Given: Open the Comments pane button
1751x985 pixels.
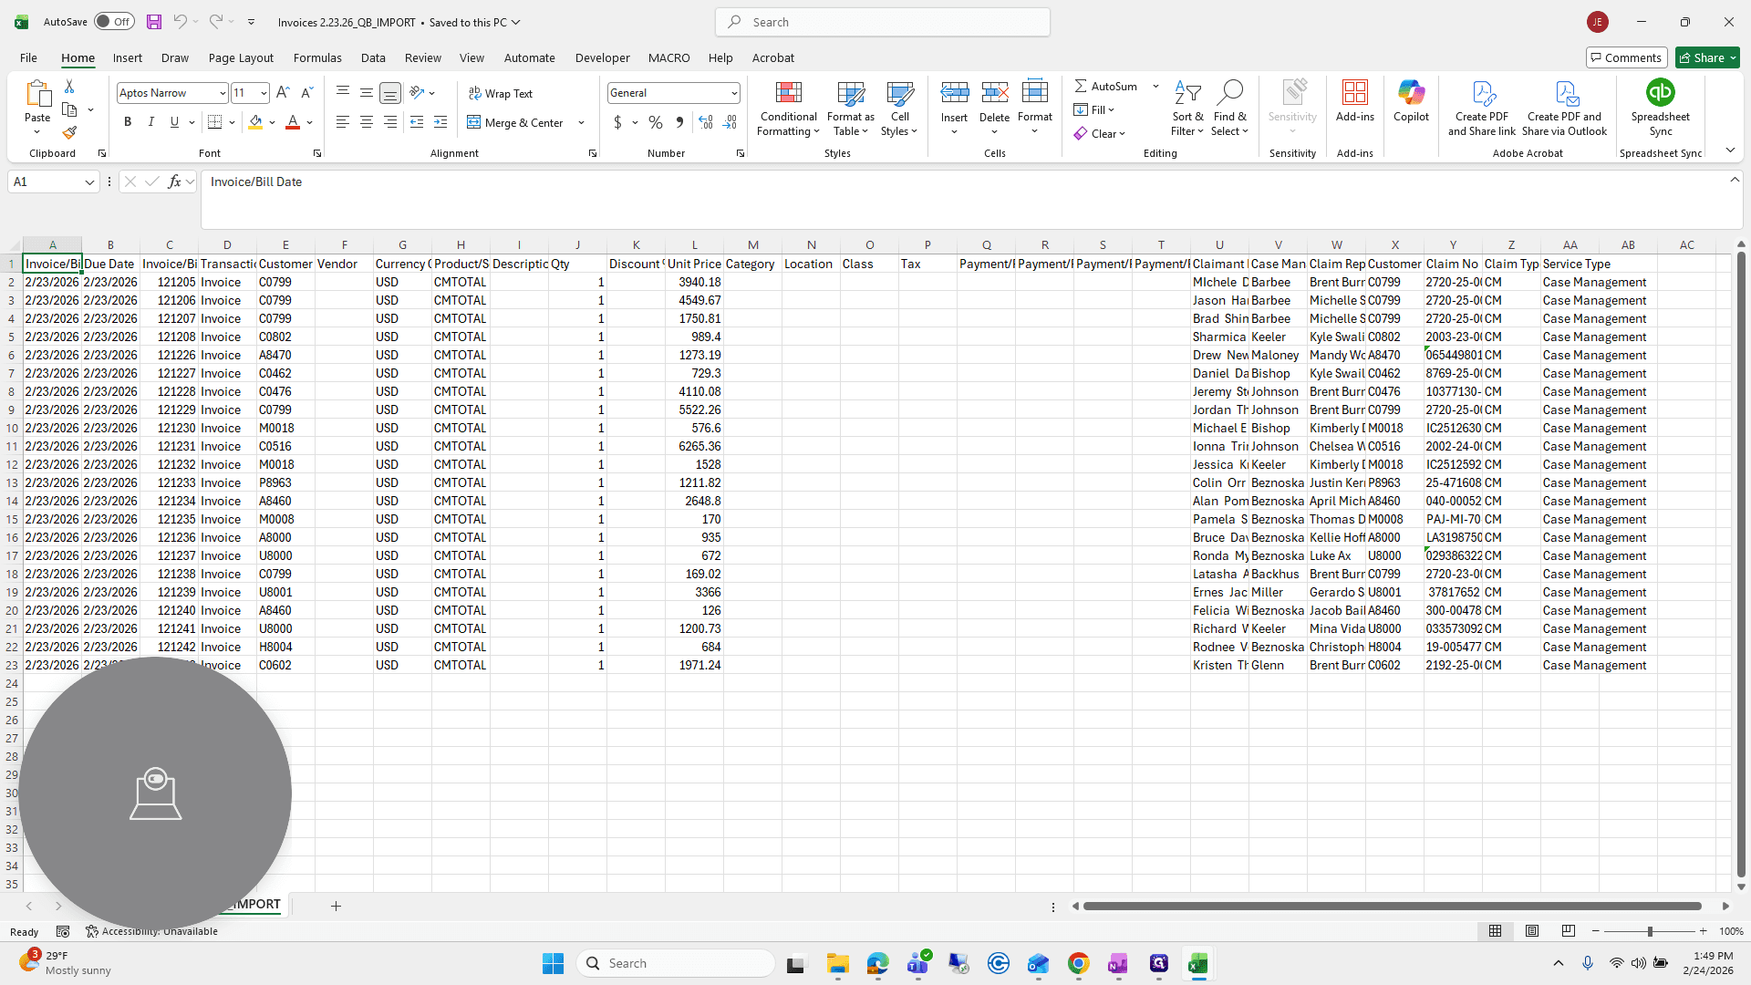Looking at the screenshot, I should click(1626, 57).
